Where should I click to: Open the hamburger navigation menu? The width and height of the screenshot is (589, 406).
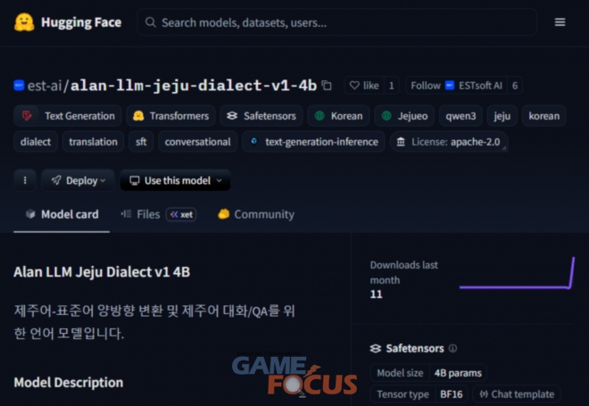560,22
